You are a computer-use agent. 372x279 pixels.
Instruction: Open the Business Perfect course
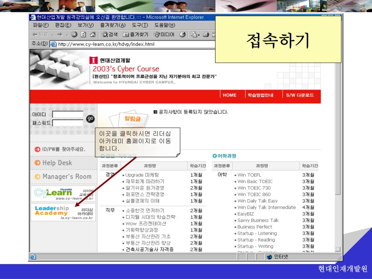pyautogui.click(x=255, y=227)
